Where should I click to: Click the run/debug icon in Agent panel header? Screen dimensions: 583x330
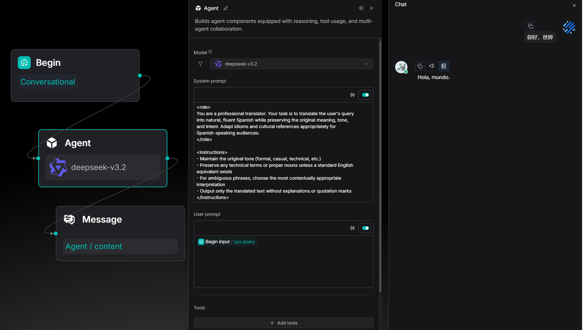[x=361, y=8]
